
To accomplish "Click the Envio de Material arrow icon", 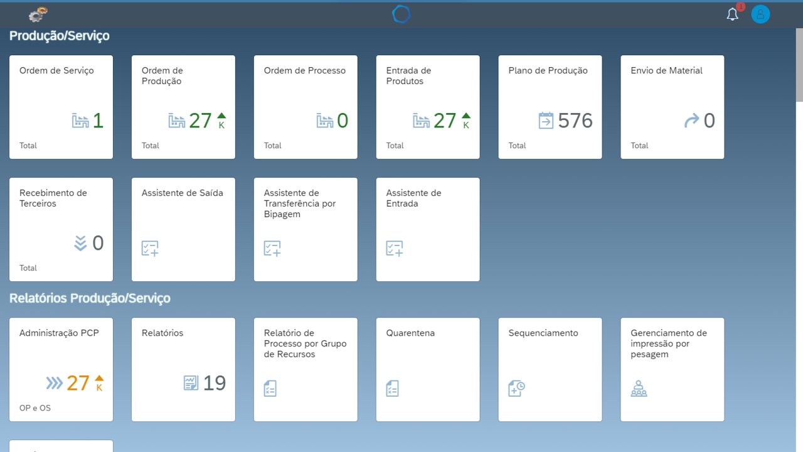I will point(691,121).
